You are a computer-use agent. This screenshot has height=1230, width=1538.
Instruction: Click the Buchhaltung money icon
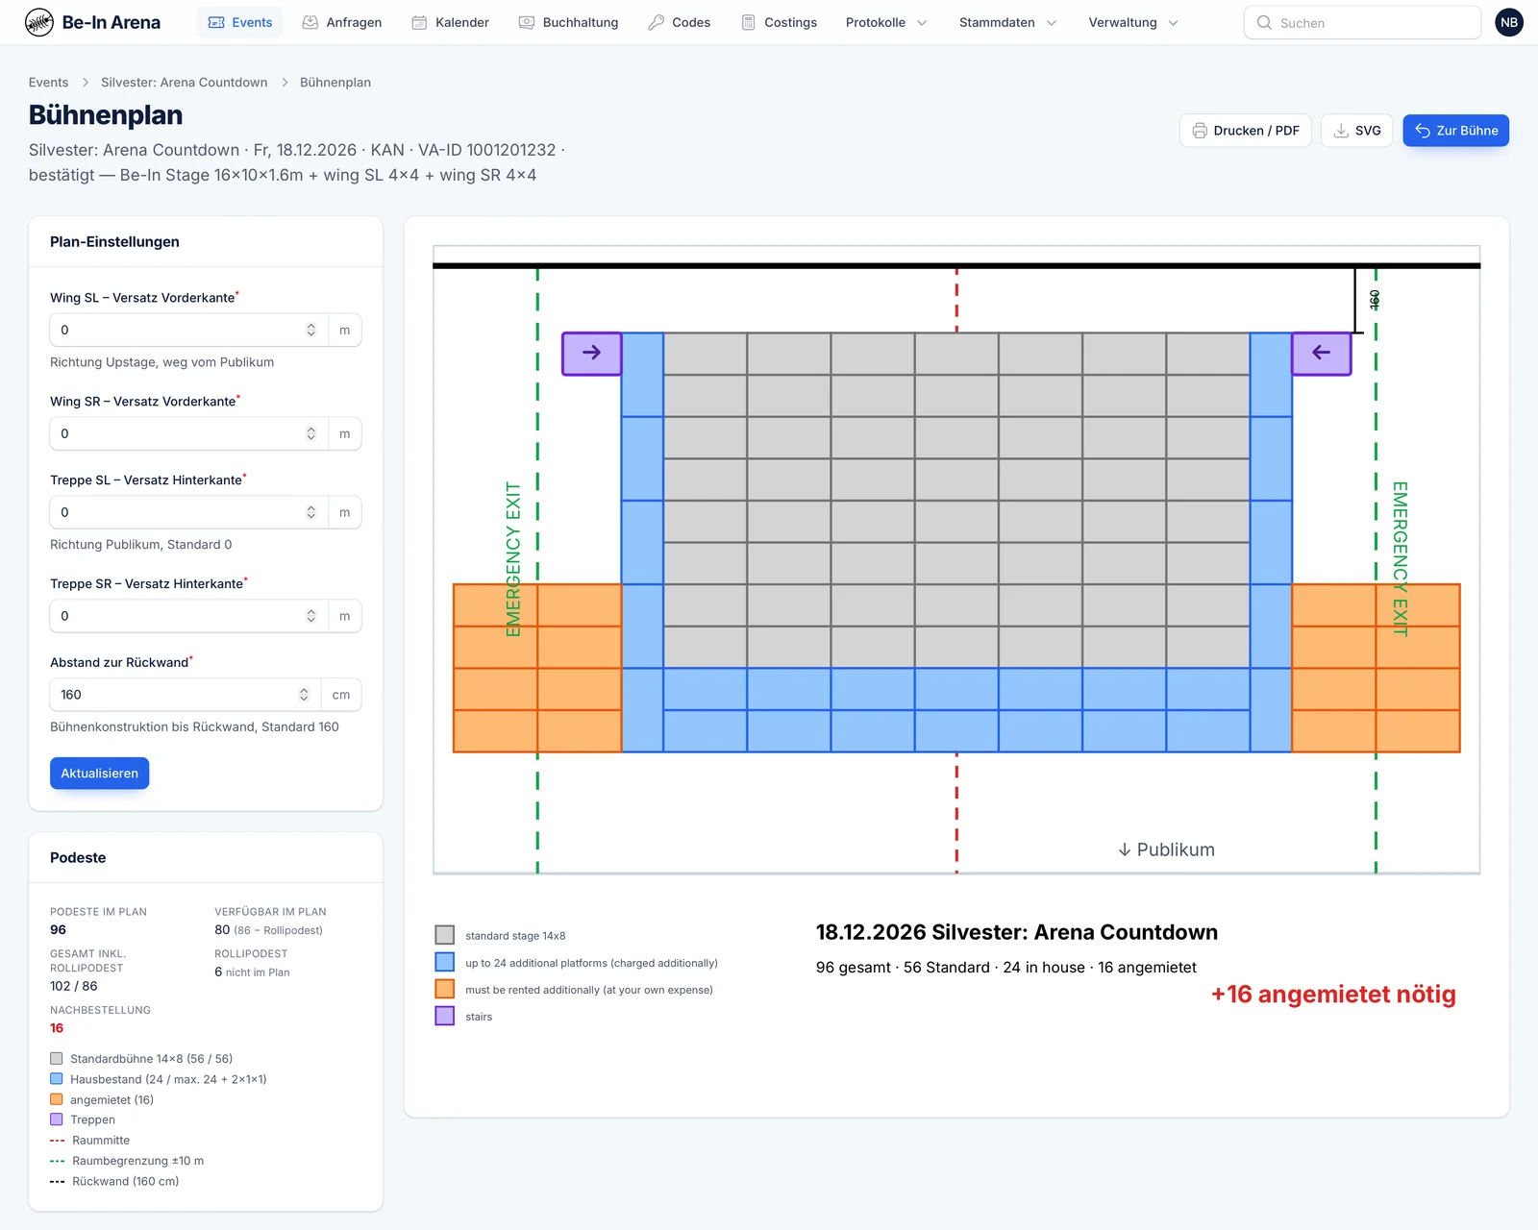click(527, 22)
